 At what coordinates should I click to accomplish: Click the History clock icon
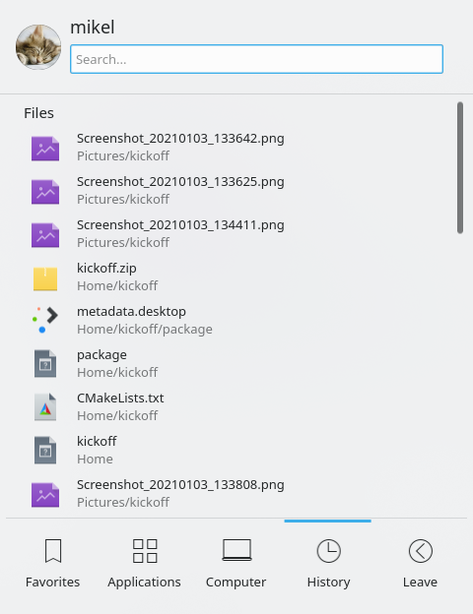click(x=329, y=551)
